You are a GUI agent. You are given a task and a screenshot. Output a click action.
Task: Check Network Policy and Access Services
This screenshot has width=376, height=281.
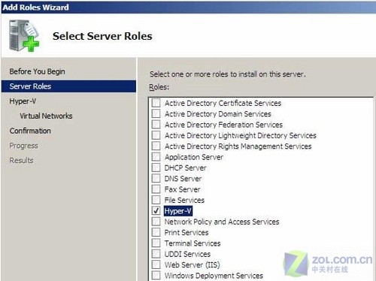(156, 222)
